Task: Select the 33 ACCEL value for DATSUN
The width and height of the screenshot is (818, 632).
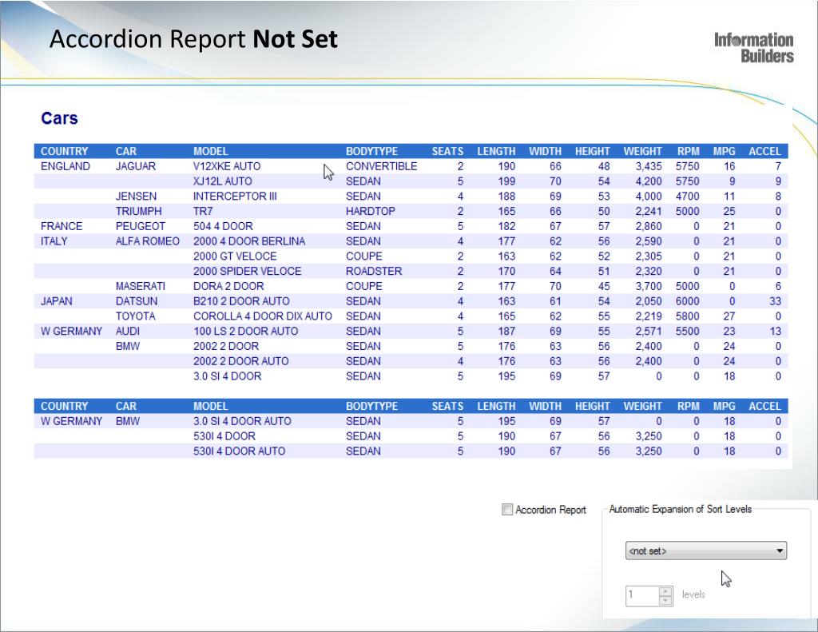Action: [775, 302]
